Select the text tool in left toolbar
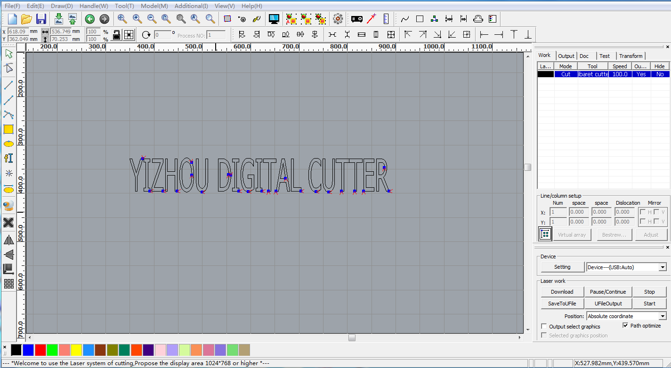 (8, 158)
